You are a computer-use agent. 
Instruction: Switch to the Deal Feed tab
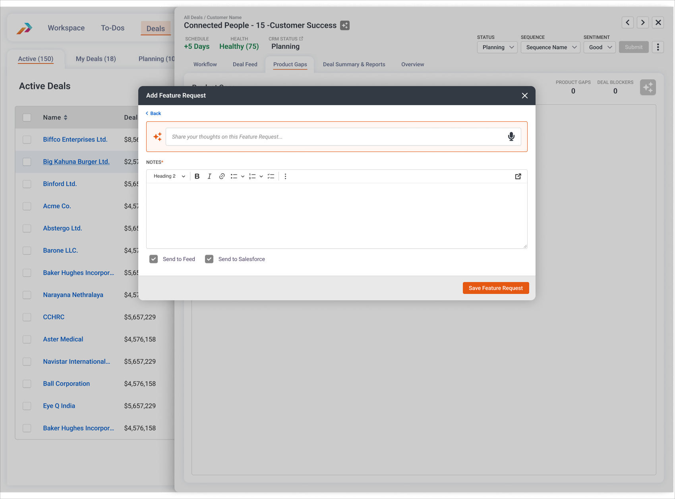pos(245,65)
